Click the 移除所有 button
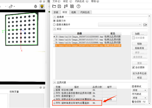Screen dimensions: 152x108 140,48
